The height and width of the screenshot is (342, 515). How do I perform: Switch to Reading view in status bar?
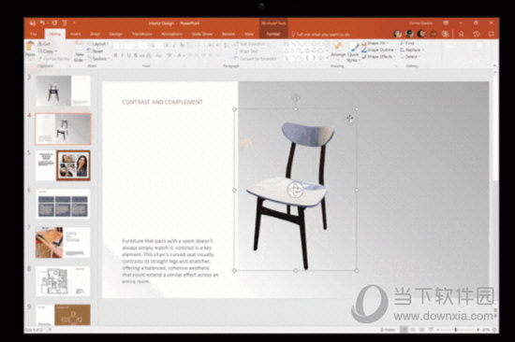pyautogui.click(x=422, y=329)
